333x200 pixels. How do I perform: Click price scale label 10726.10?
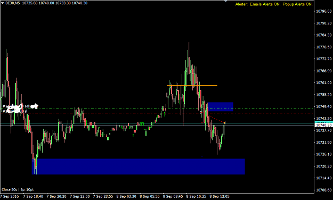point(323,154)
